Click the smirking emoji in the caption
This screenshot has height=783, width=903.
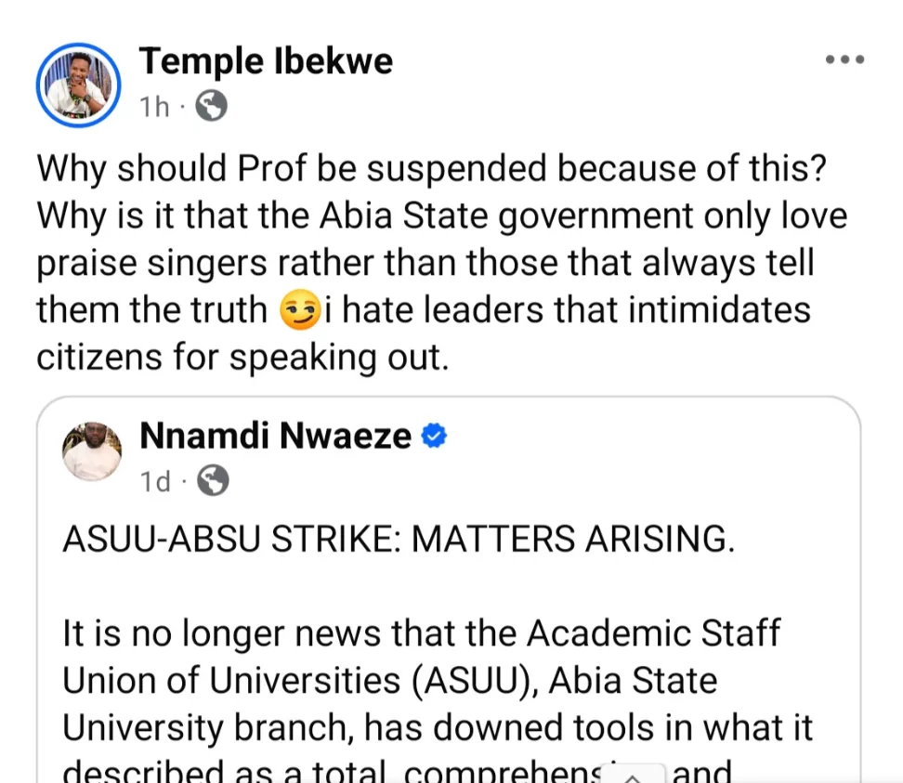pyautogui.click(x=299, y=310)
